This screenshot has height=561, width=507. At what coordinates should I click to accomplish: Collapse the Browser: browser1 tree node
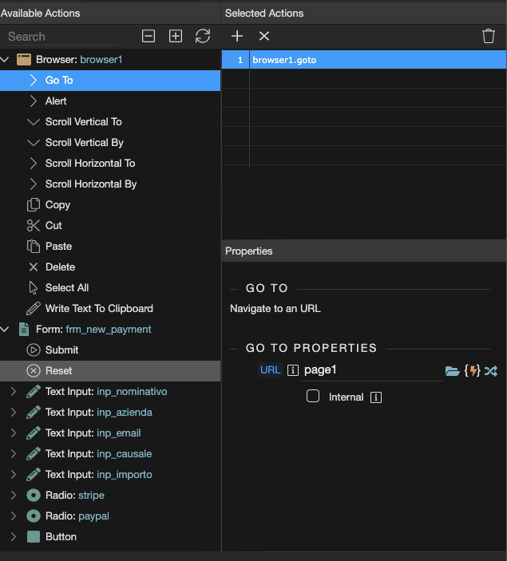click(x=6, y=59)
